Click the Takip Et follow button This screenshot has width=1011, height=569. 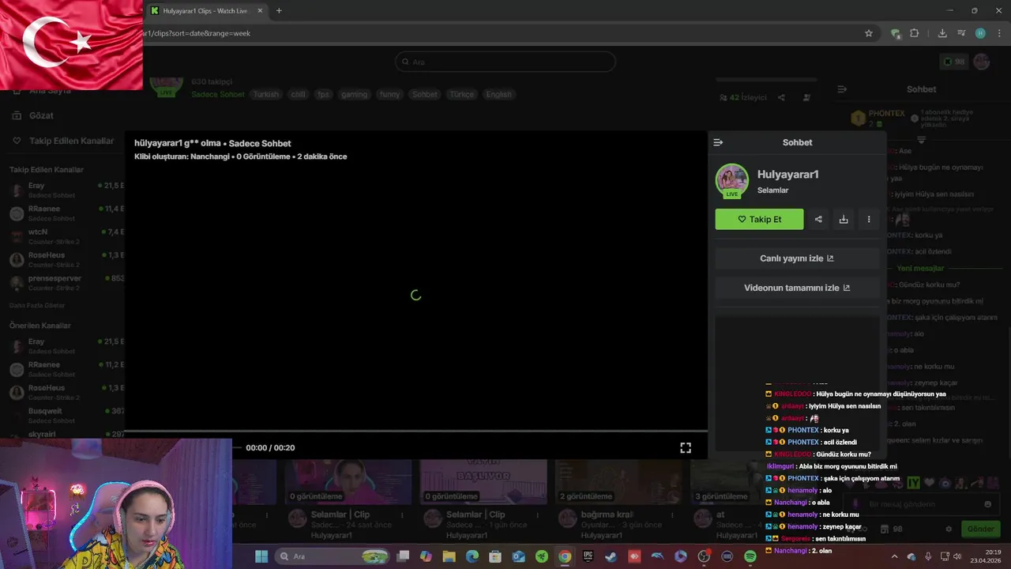pyautogui.click(x=759, y=220)
